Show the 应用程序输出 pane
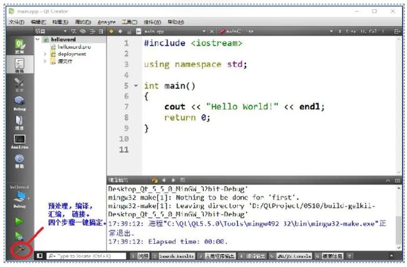Screen dimensions: 407x267 pos(217,256)
